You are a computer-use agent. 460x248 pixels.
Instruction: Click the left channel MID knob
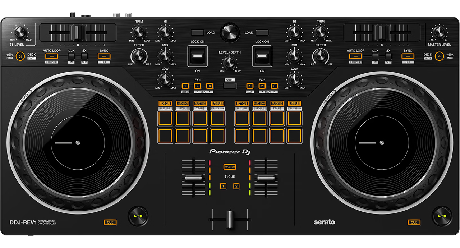pos(165,56)
